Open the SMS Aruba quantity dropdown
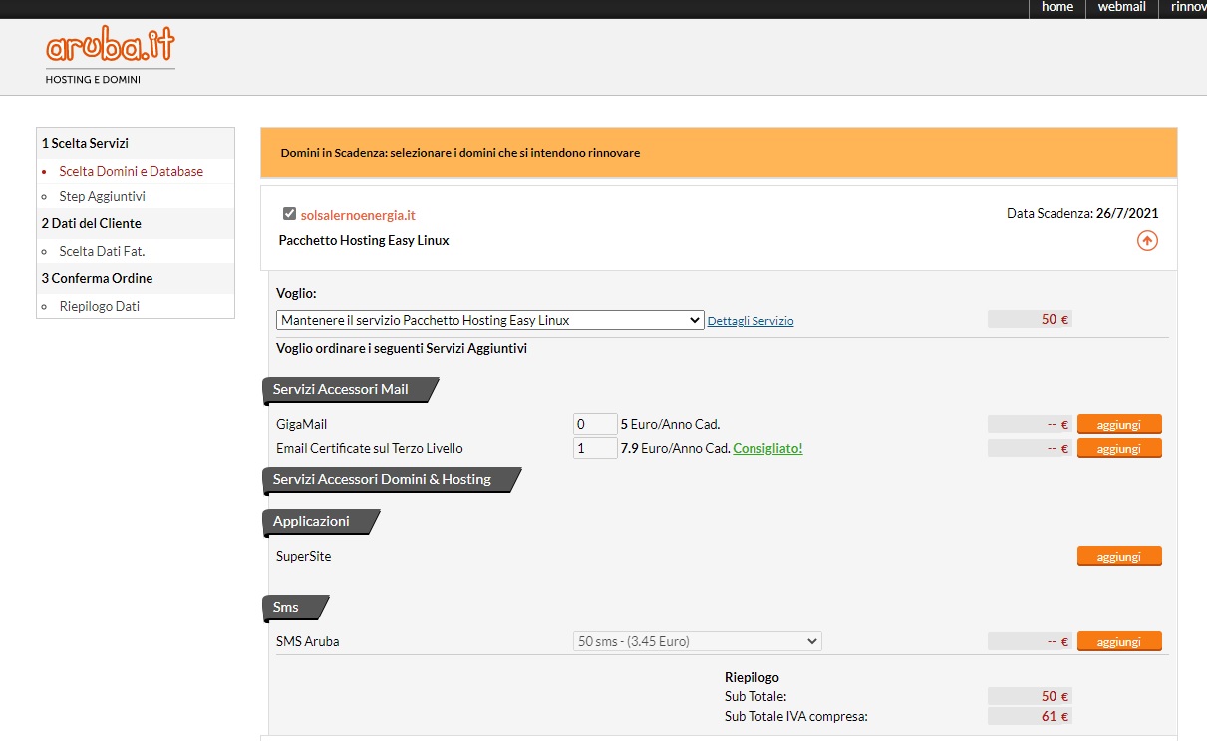 click(x=697, y=641)
